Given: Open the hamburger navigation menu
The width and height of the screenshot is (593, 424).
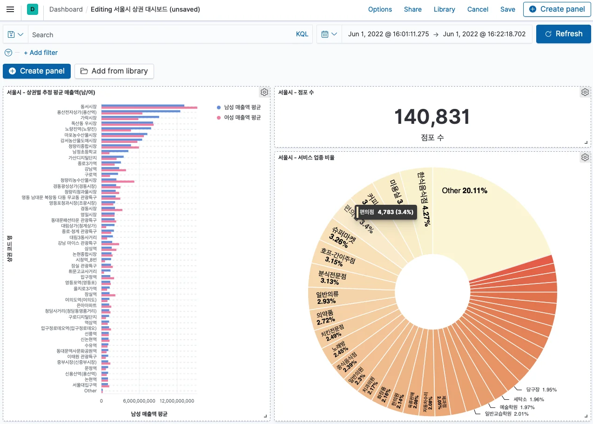Looking at the screenshot, I should (x=10, y=9).
